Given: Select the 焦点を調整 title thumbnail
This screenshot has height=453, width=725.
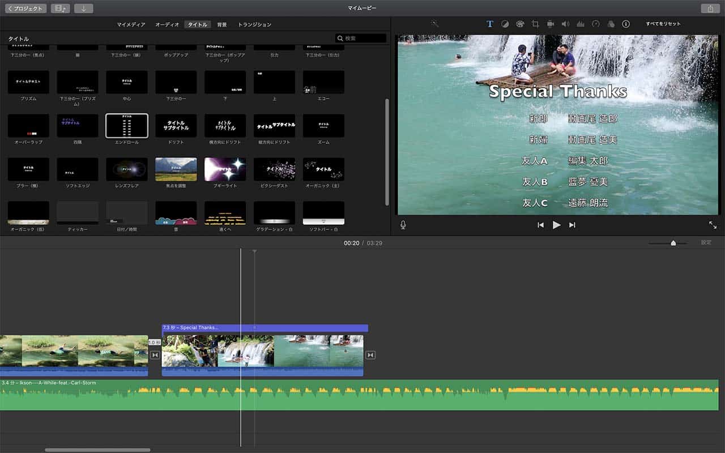Looking at the screenshot, I should pos(176,169).
